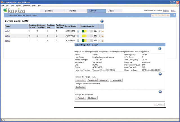Open help icon for Manage the Kaviza server
The image size is (180, 122).
pyautogui.click(x=160, y=74)
